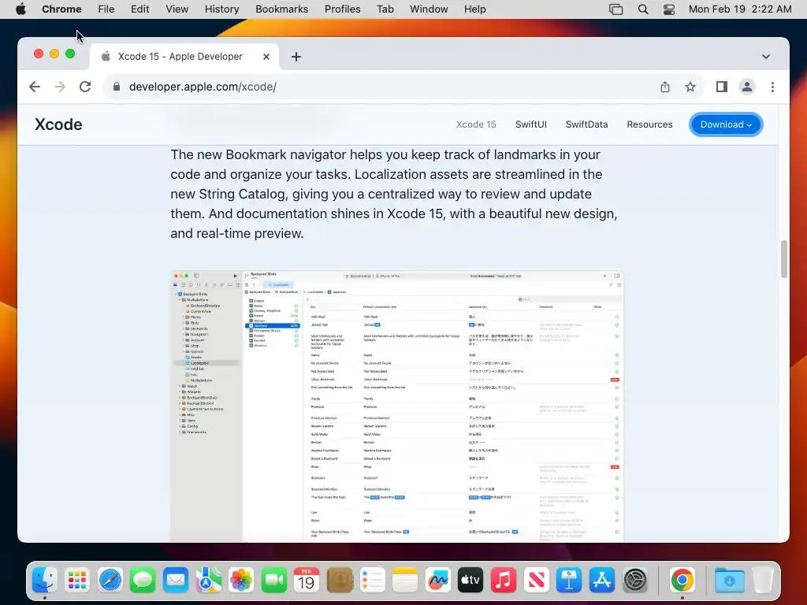Image resolution: width=807 pixels, height=605 pixels.
Task: Expand the tab search chevron
Action: [766, 57]
